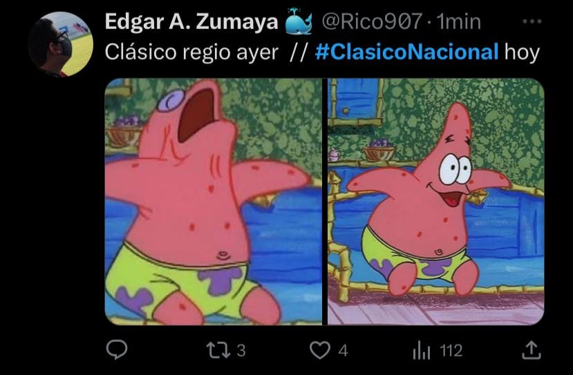
Task: Open left image of Patrick screaming
Action: coord(214,202)
